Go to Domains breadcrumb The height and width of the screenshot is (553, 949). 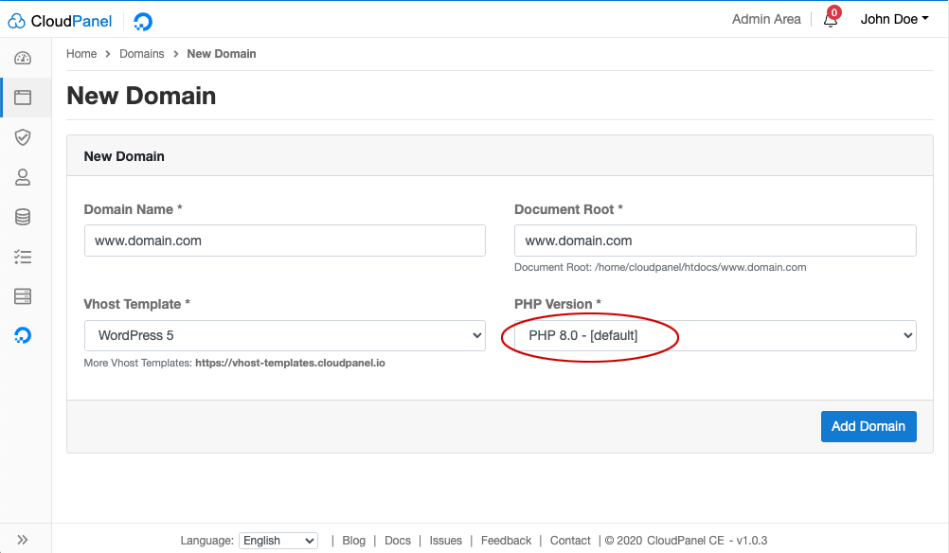(x=142, y=54)
